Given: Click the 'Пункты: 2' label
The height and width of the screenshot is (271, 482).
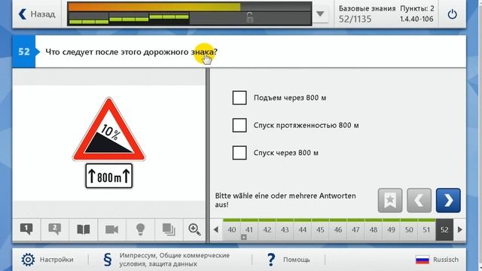Looking at the screenshot, I should (417, 8).
